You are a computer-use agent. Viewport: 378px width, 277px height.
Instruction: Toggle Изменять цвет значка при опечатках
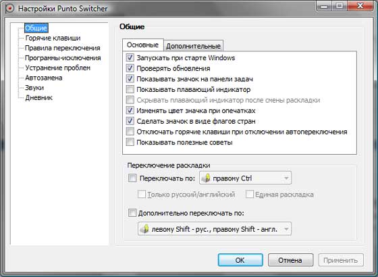coord(130,111)
